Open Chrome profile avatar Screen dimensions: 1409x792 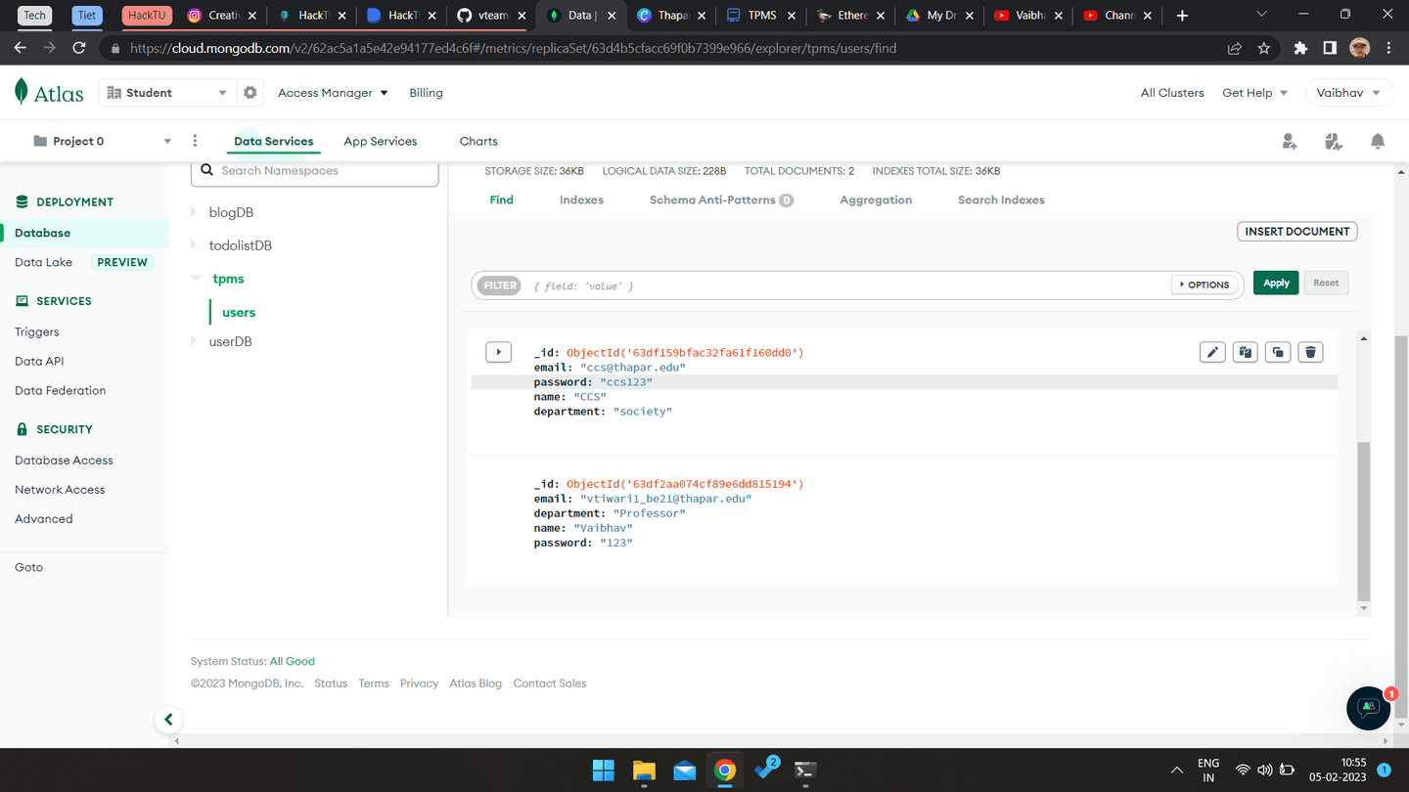[1359, 48]
